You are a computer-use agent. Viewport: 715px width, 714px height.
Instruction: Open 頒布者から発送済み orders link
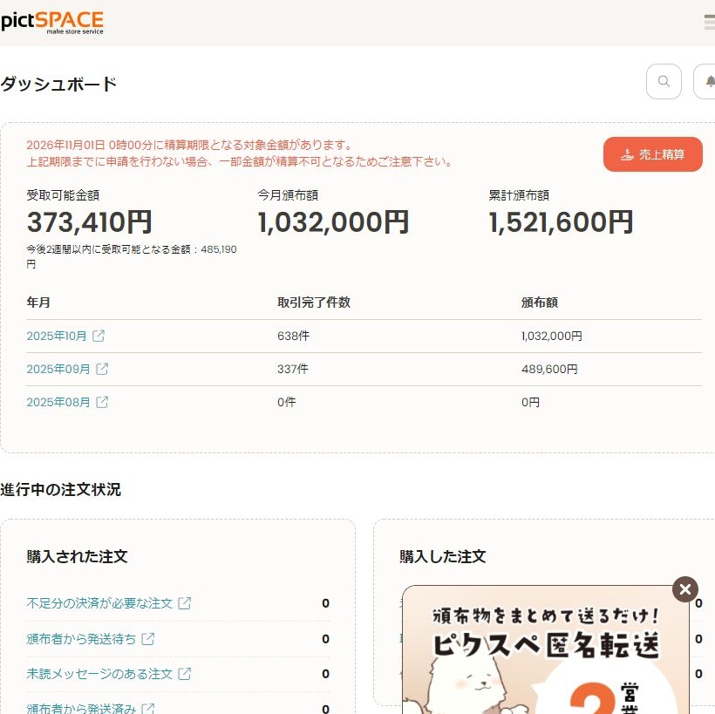point(81,708)
